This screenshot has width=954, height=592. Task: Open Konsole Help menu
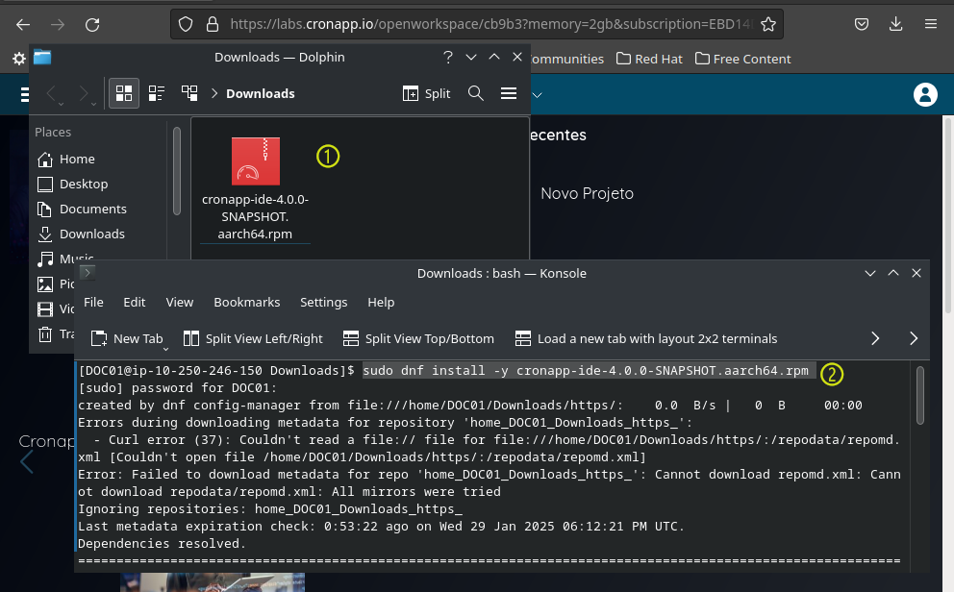(x=381, y=302)
